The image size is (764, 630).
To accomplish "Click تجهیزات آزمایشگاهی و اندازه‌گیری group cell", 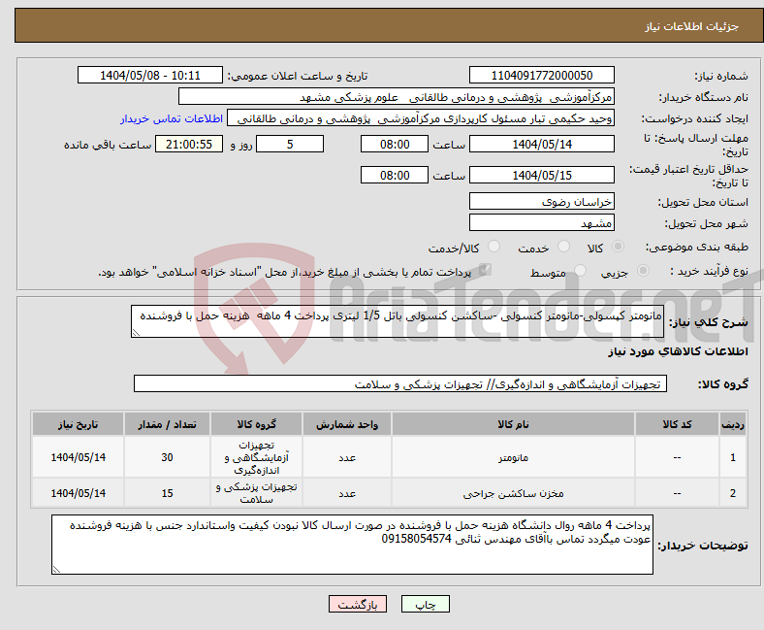I will [x=256, y=457].
